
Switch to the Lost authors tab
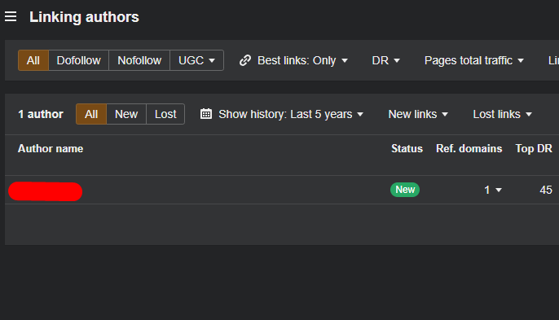point(165,114)
